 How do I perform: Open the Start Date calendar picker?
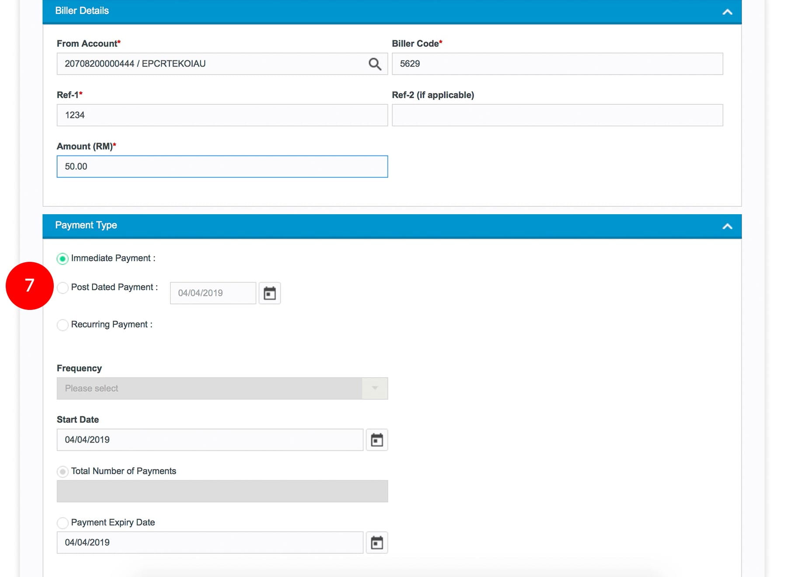[x=376, y=440]
